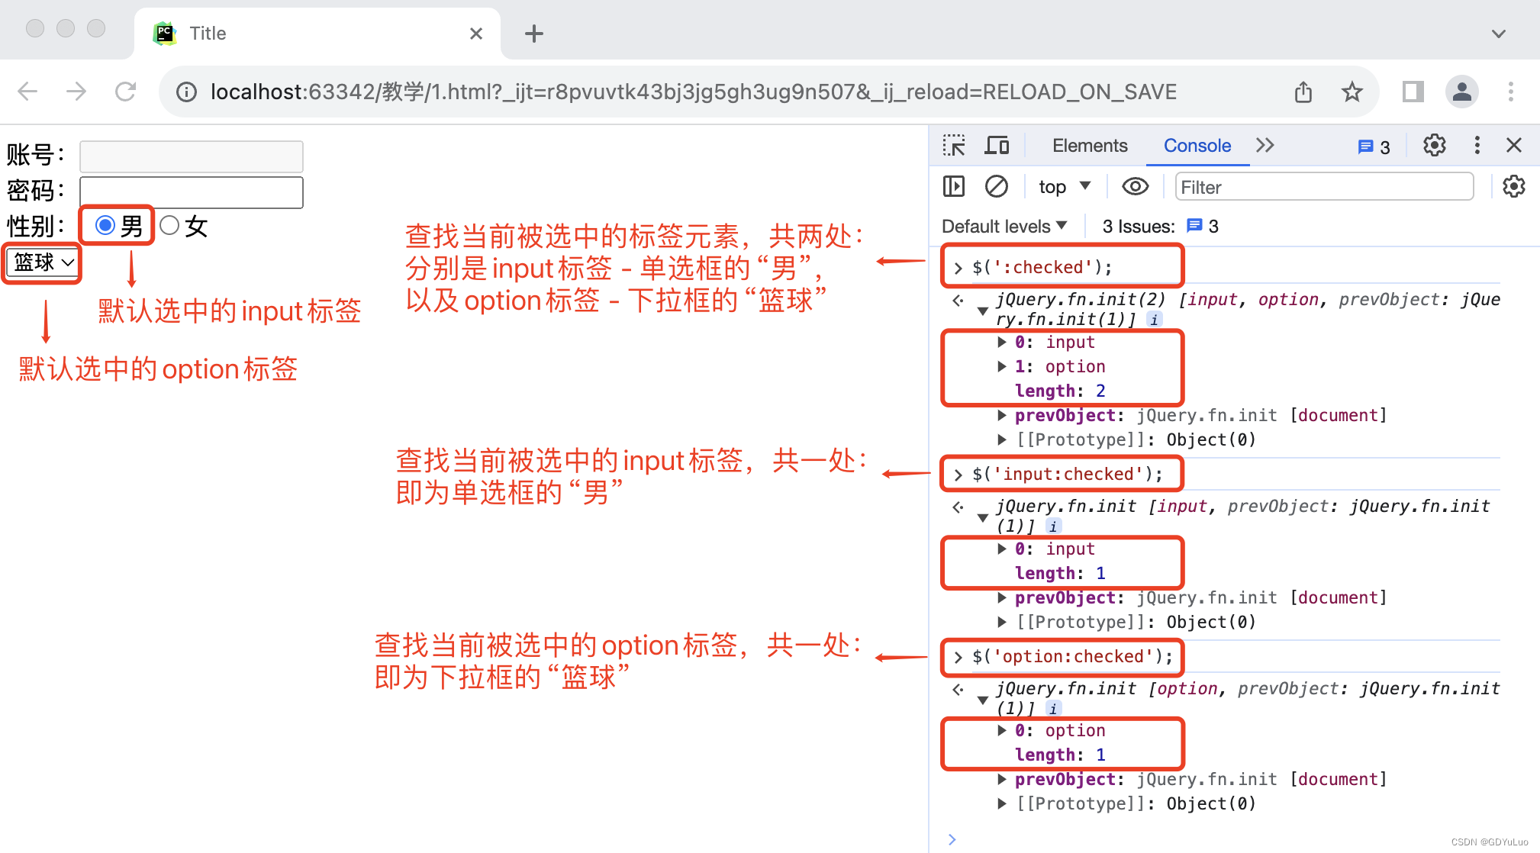Select the 男 radio button
Image resolution: width=1540 pixels, height=853 pixels.
coord(105,225)
